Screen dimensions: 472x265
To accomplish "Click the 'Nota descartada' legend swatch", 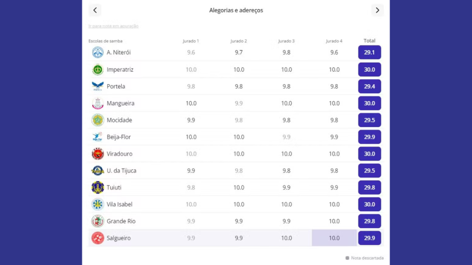I will 347,258.
